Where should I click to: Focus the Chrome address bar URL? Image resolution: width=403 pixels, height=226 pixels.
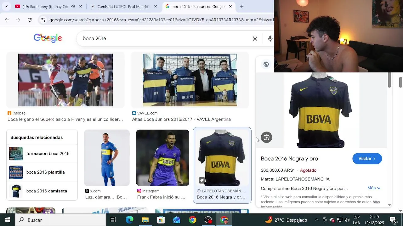[x=161, y=20]
